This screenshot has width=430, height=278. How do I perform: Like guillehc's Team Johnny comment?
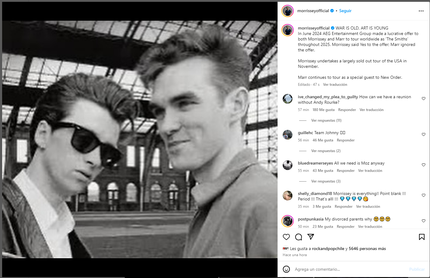point(424,134)
